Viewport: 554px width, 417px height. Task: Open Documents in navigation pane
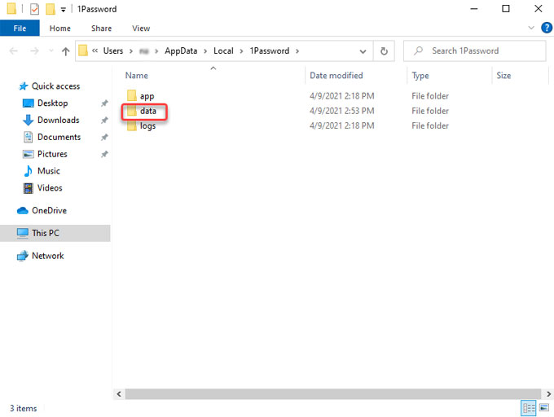[x=59, y=137]
